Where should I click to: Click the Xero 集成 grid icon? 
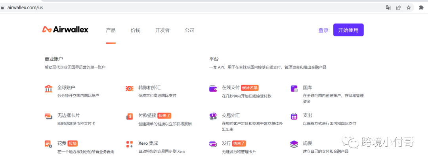pyautogui.click(x=129, y=144)
